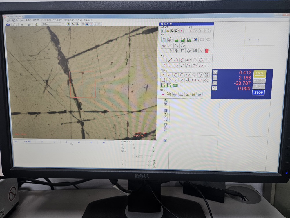The height and width of the screenshot is (218, 290).
Task: Expand the red color swatch dropdown arrow
Action: click(210, 51)
